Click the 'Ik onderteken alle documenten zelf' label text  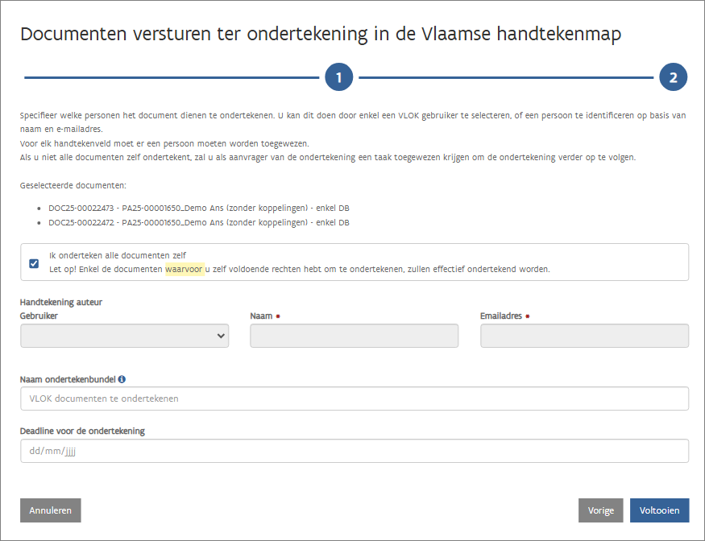coord(118,256)
